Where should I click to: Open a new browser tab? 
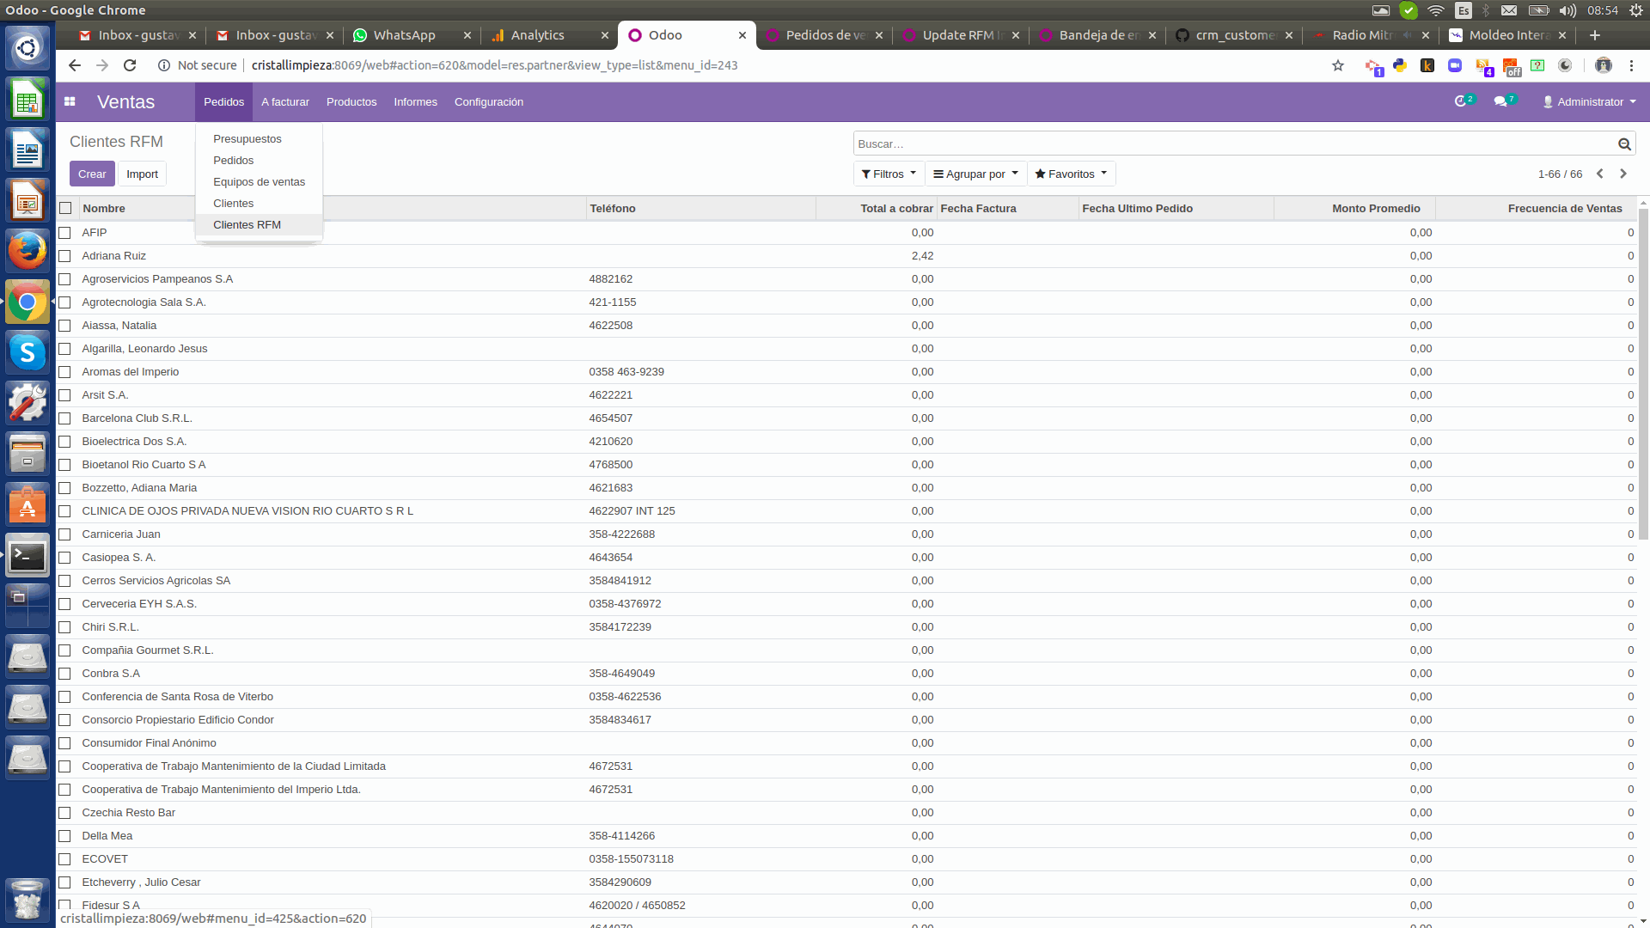(x=1595, y=35)
